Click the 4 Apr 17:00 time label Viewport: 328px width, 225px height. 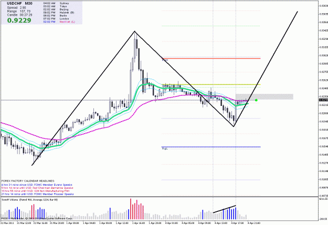[237, 223]
